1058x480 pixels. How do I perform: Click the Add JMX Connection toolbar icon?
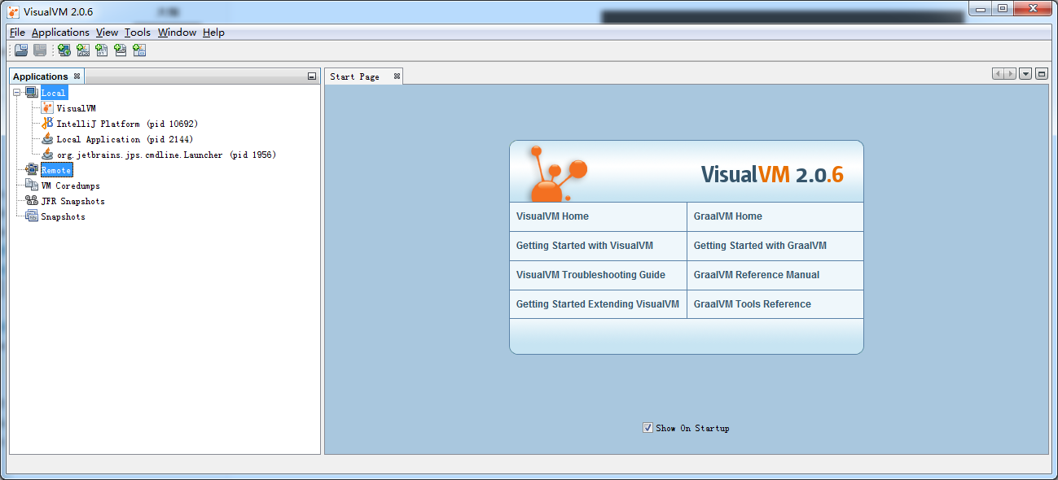[83, 50]
